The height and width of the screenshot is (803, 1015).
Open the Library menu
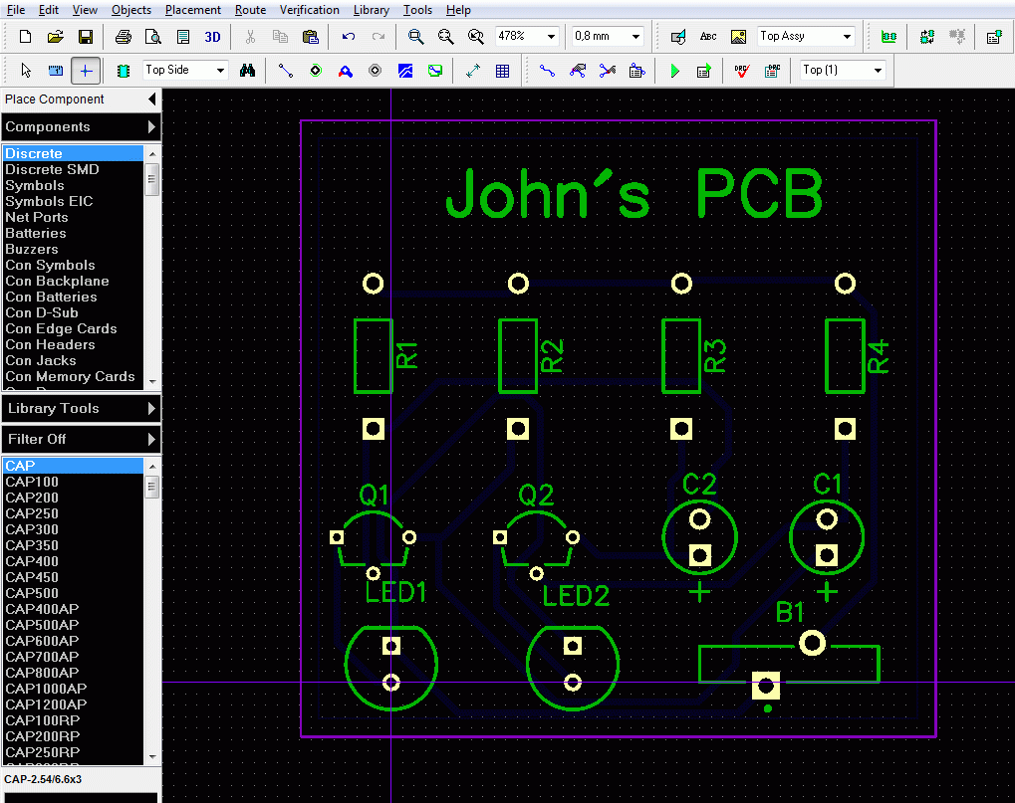tap(371, 10)
